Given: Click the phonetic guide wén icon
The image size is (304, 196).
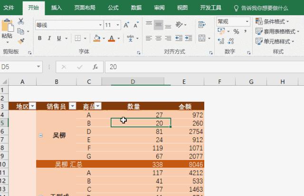Looking at the screenshot, I should point(130,38).
